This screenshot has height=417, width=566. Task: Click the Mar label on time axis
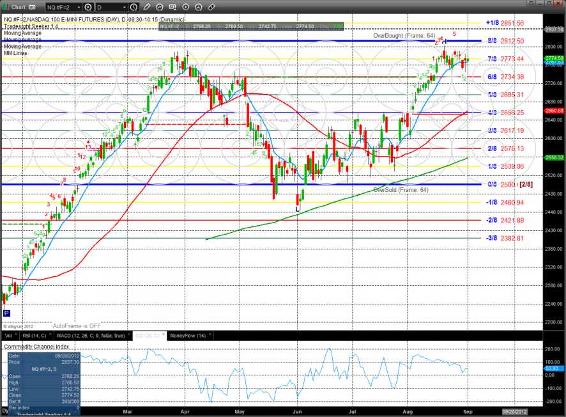127,412
